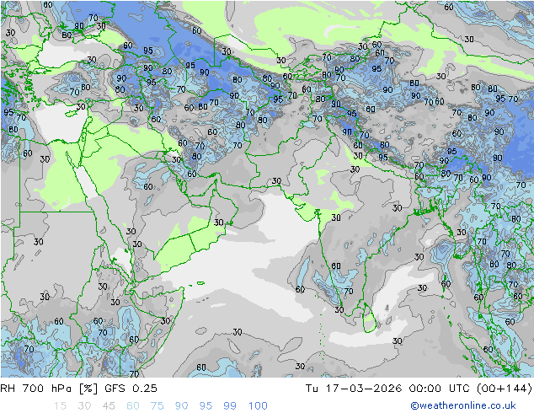Select the legend value 75
Screen dimensions: 534x413
point(157,406)
